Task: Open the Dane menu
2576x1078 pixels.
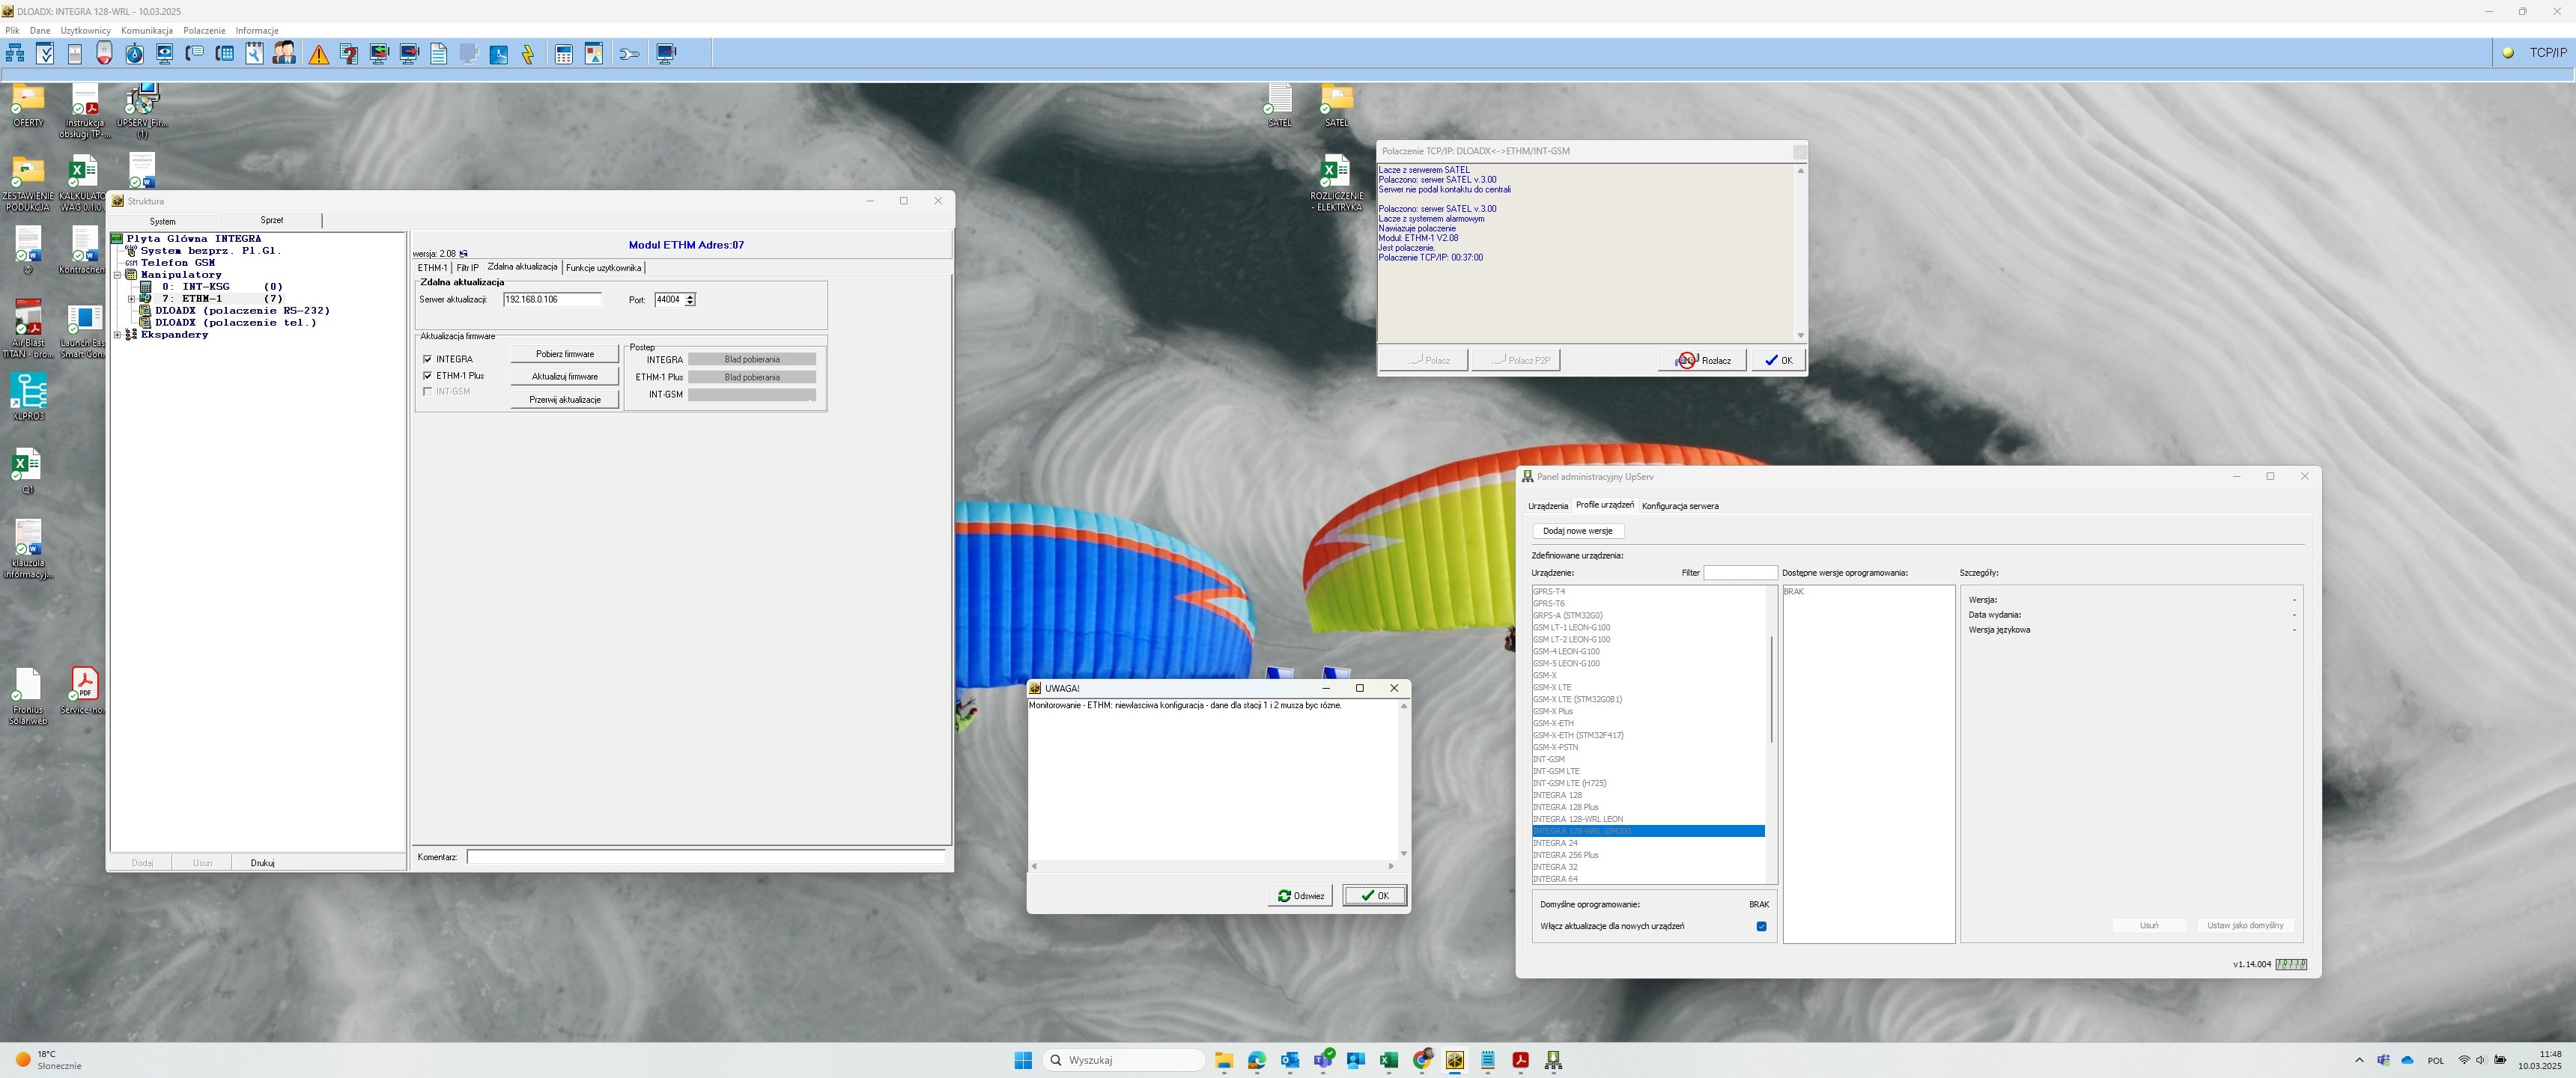Action: (x=40, y=30)
